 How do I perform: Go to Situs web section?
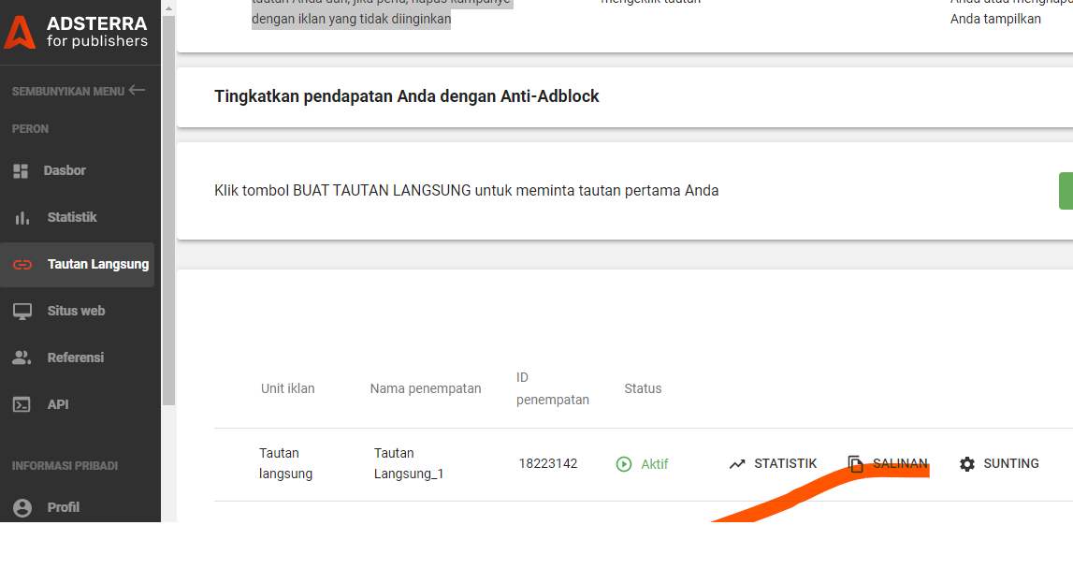point(78,311)
